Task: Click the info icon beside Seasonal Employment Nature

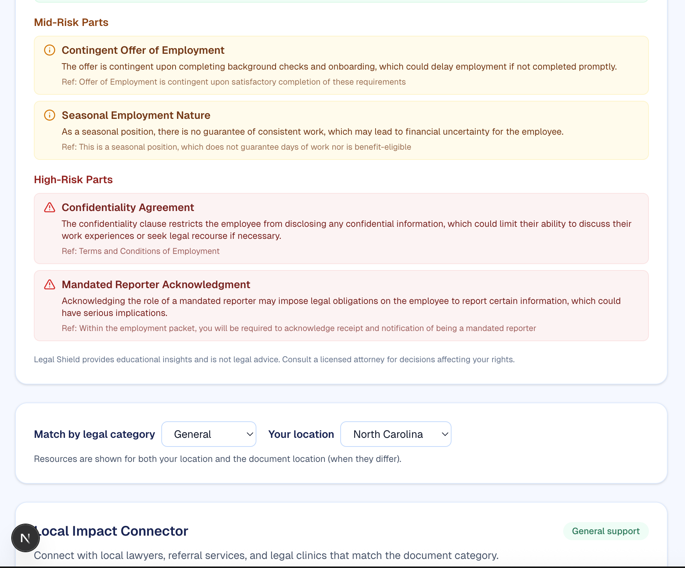Action: click(50, 115)
